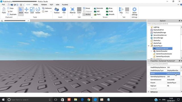The image size is (182, 102).
Task: Switch to the TERRAIN tab
Action: [x=44, y=5]
